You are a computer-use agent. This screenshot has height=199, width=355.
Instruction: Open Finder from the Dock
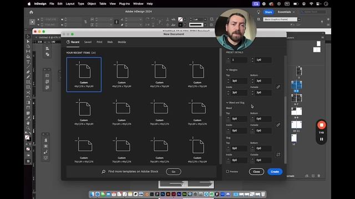click(x=92, y=194)
